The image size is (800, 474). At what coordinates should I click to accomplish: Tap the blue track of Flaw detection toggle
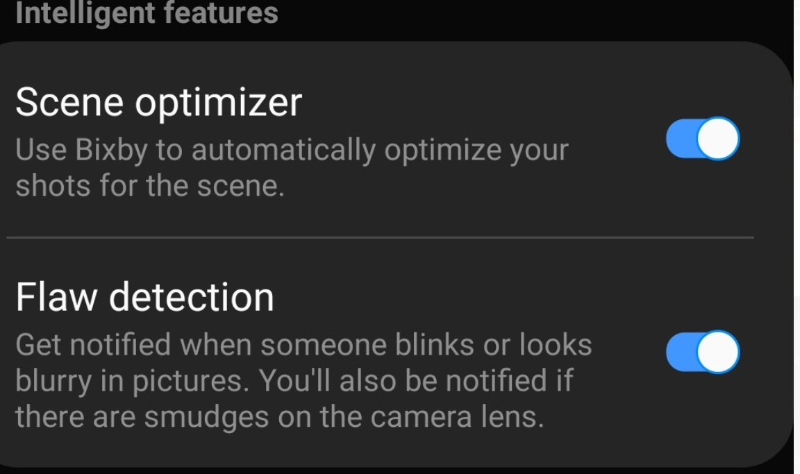(680, 352)
